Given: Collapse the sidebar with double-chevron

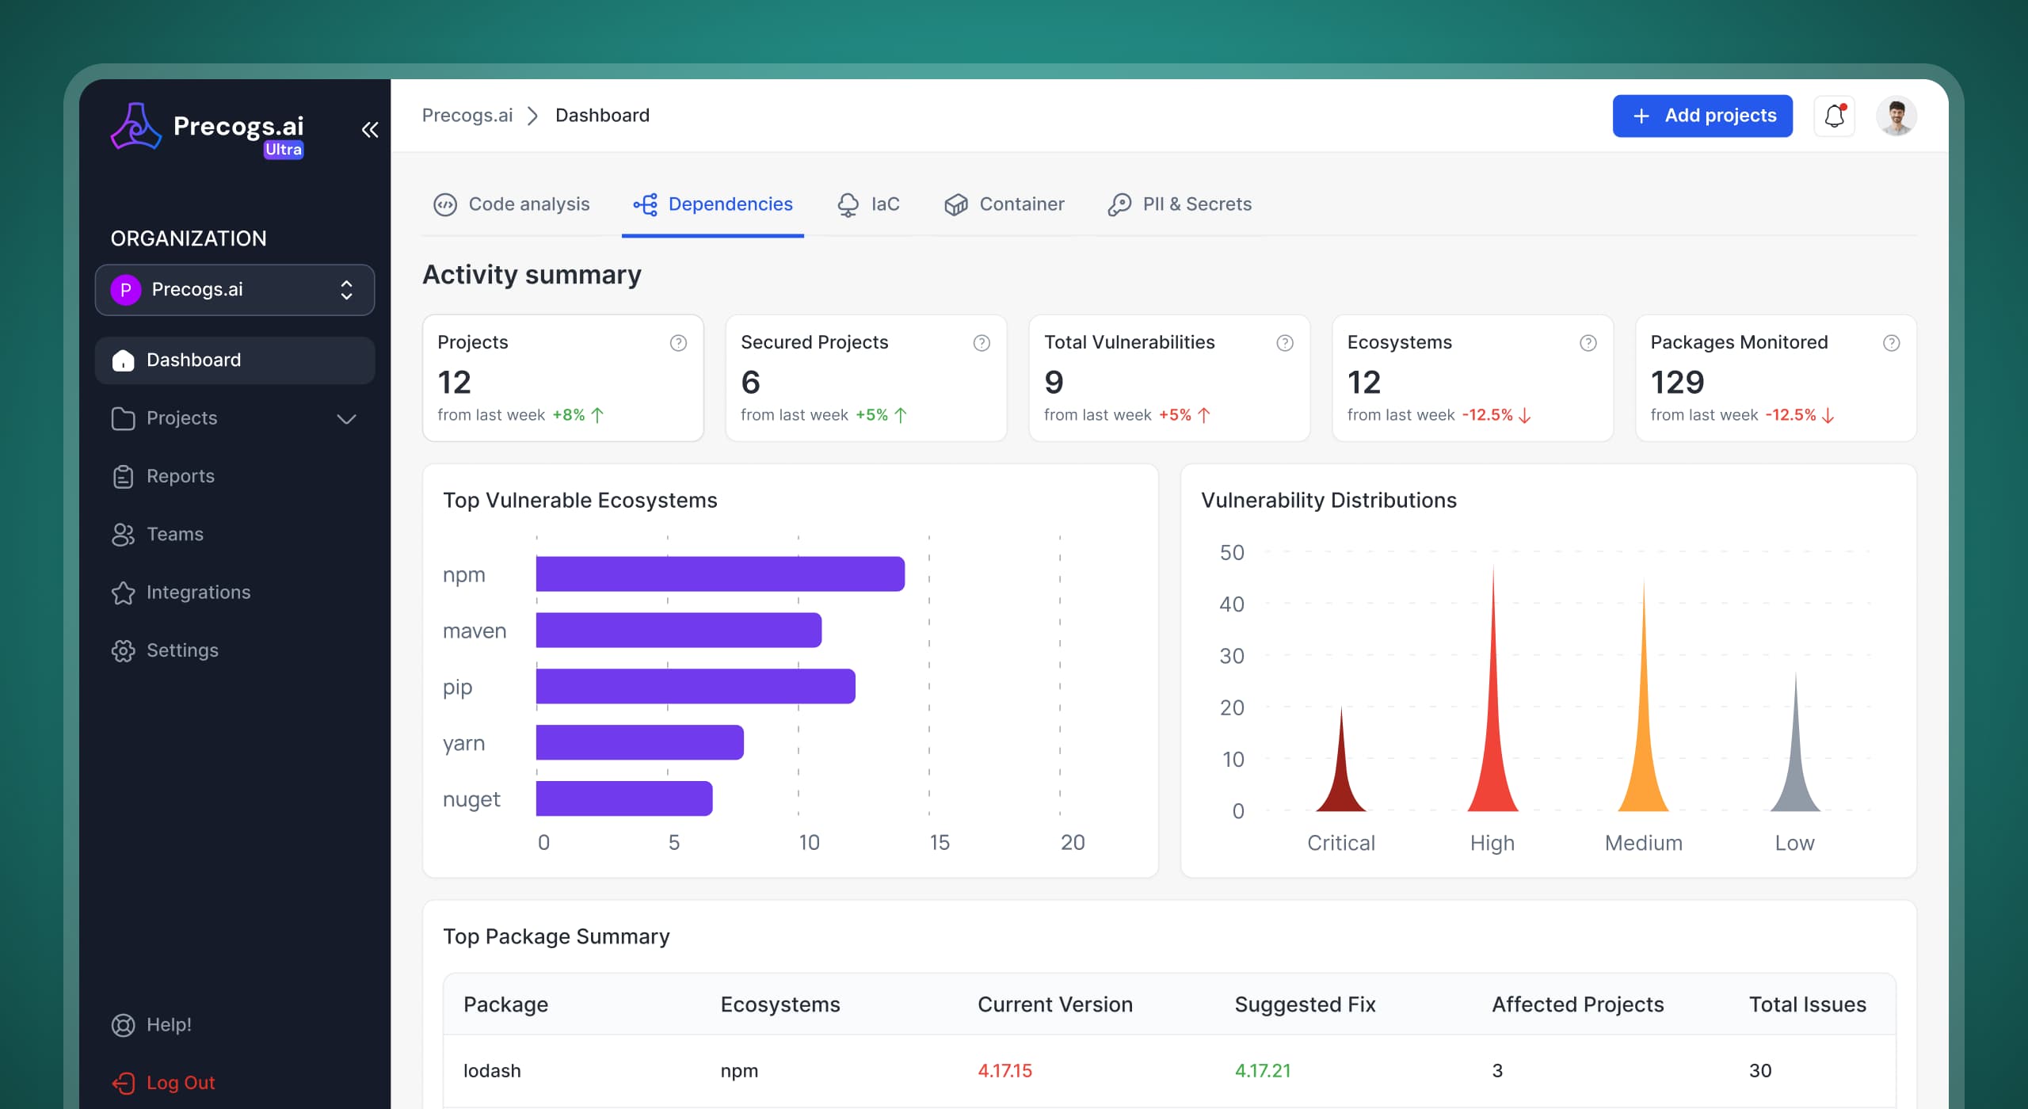Looking at the screenshot, I should (370, 129).
